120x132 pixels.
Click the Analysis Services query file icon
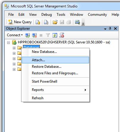point(46,22)
